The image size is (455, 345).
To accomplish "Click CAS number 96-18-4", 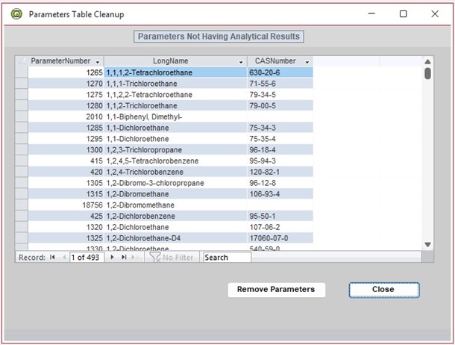I will (280, 150).
